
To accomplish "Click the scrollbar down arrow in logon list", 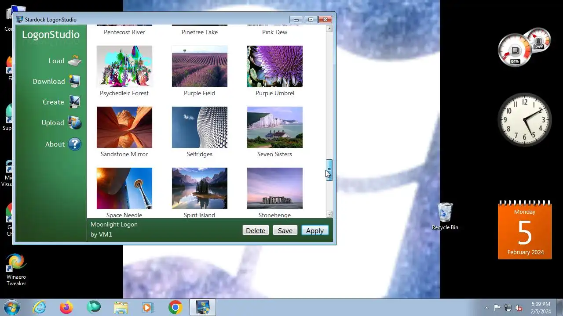I will pos(329,214).
